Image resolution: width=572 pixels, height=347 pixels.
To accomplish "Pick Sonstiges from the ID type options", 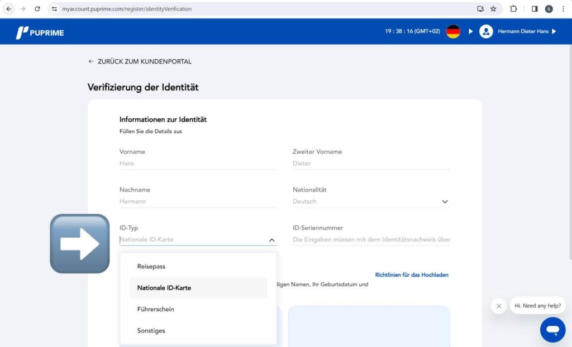I will (x=151, y=331).
